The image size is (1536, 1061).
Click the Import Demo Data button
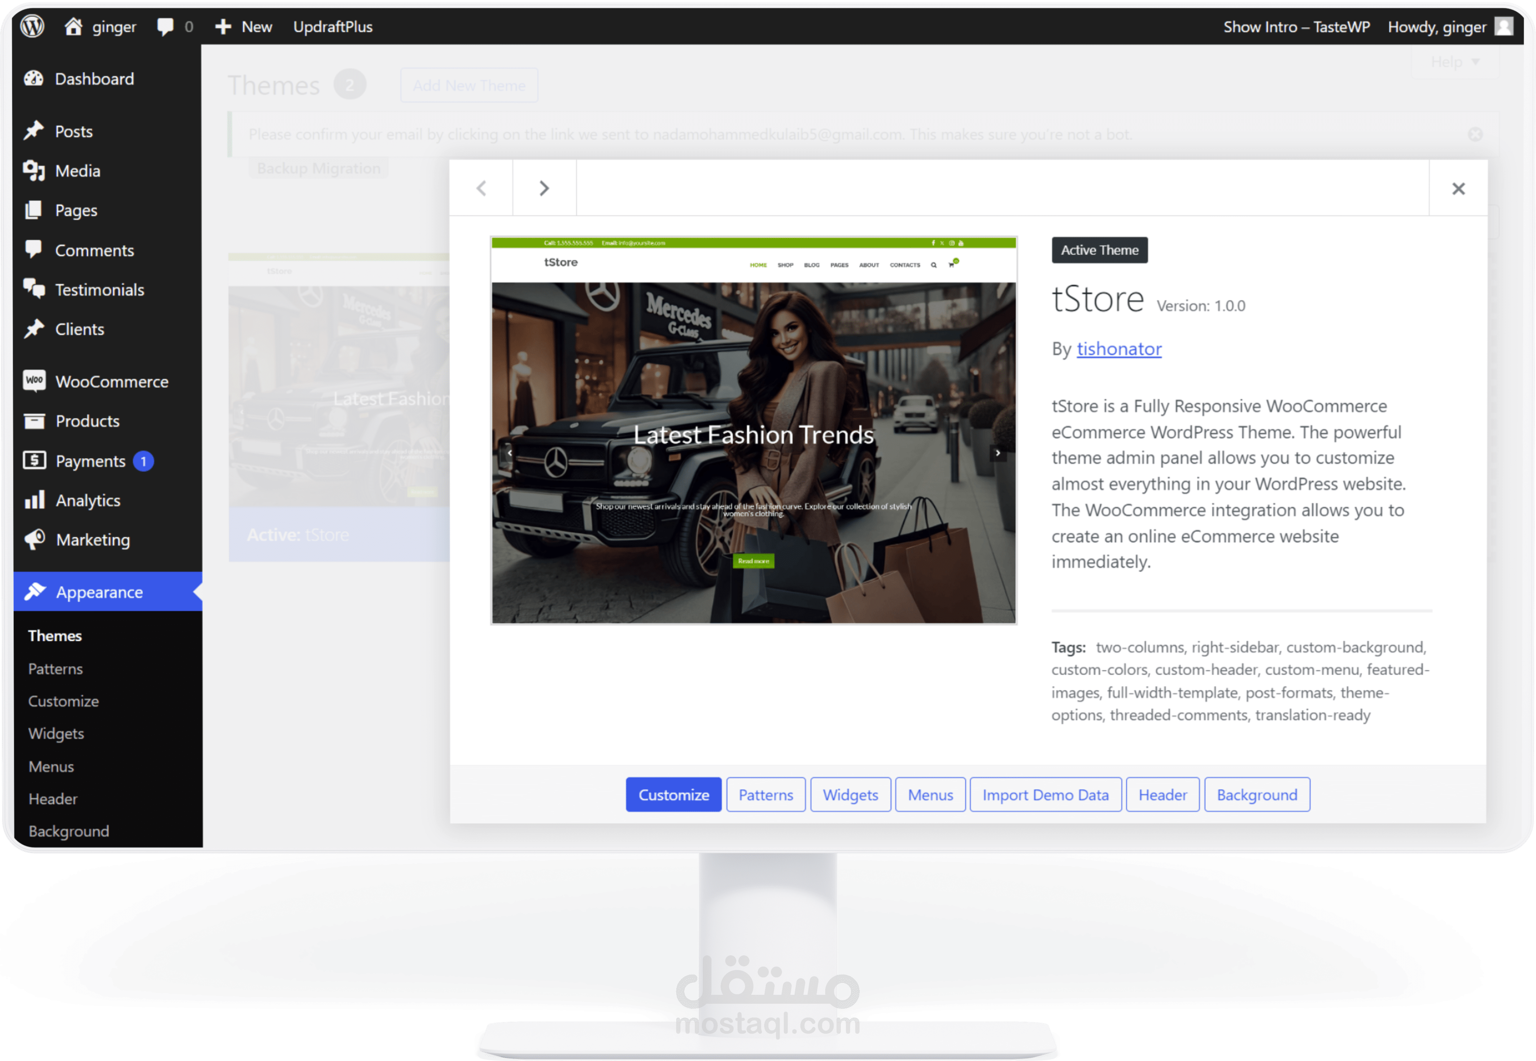(1046, 795)
